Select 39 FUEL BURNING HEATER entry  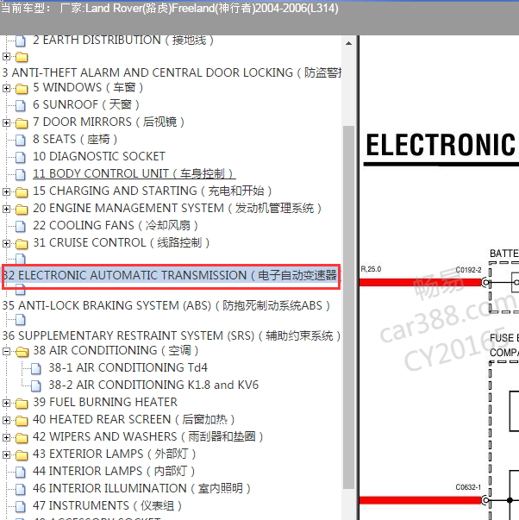click(x=105, y=403)
